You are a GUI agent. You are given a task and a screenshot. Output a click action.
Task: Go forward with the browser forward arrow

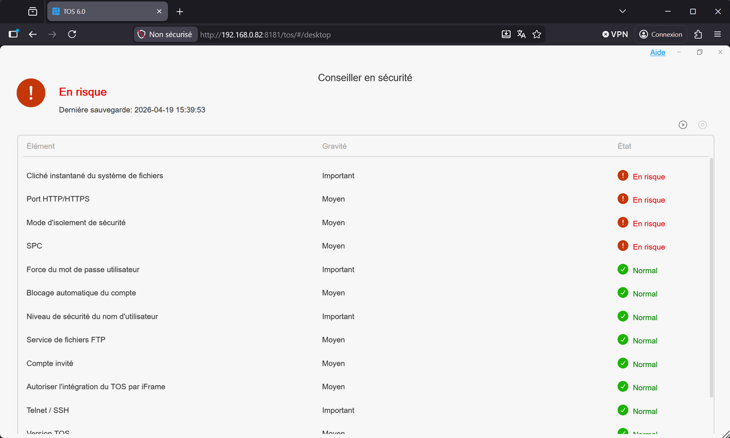click(x=52, y=35)
